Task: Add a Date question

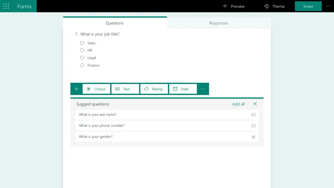Action: (x=183, y=89)
